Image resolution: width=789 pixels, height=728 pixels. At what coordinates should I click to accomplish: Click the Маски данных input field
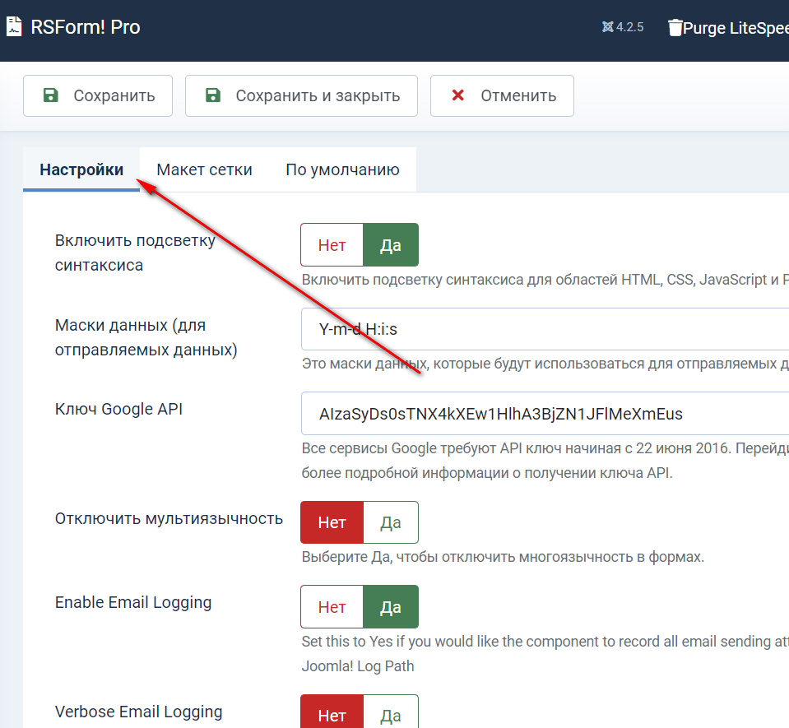click(543, 330)
